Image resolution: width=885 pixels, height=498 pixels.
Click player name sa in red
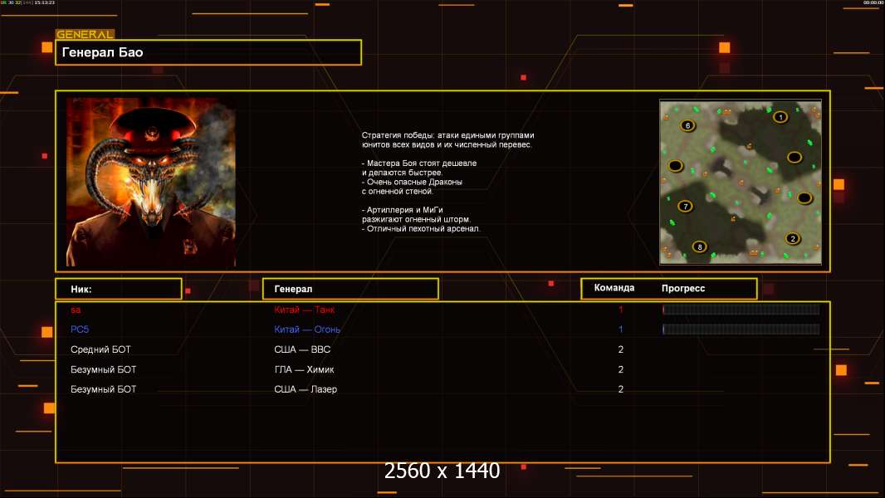pos(76,310)
